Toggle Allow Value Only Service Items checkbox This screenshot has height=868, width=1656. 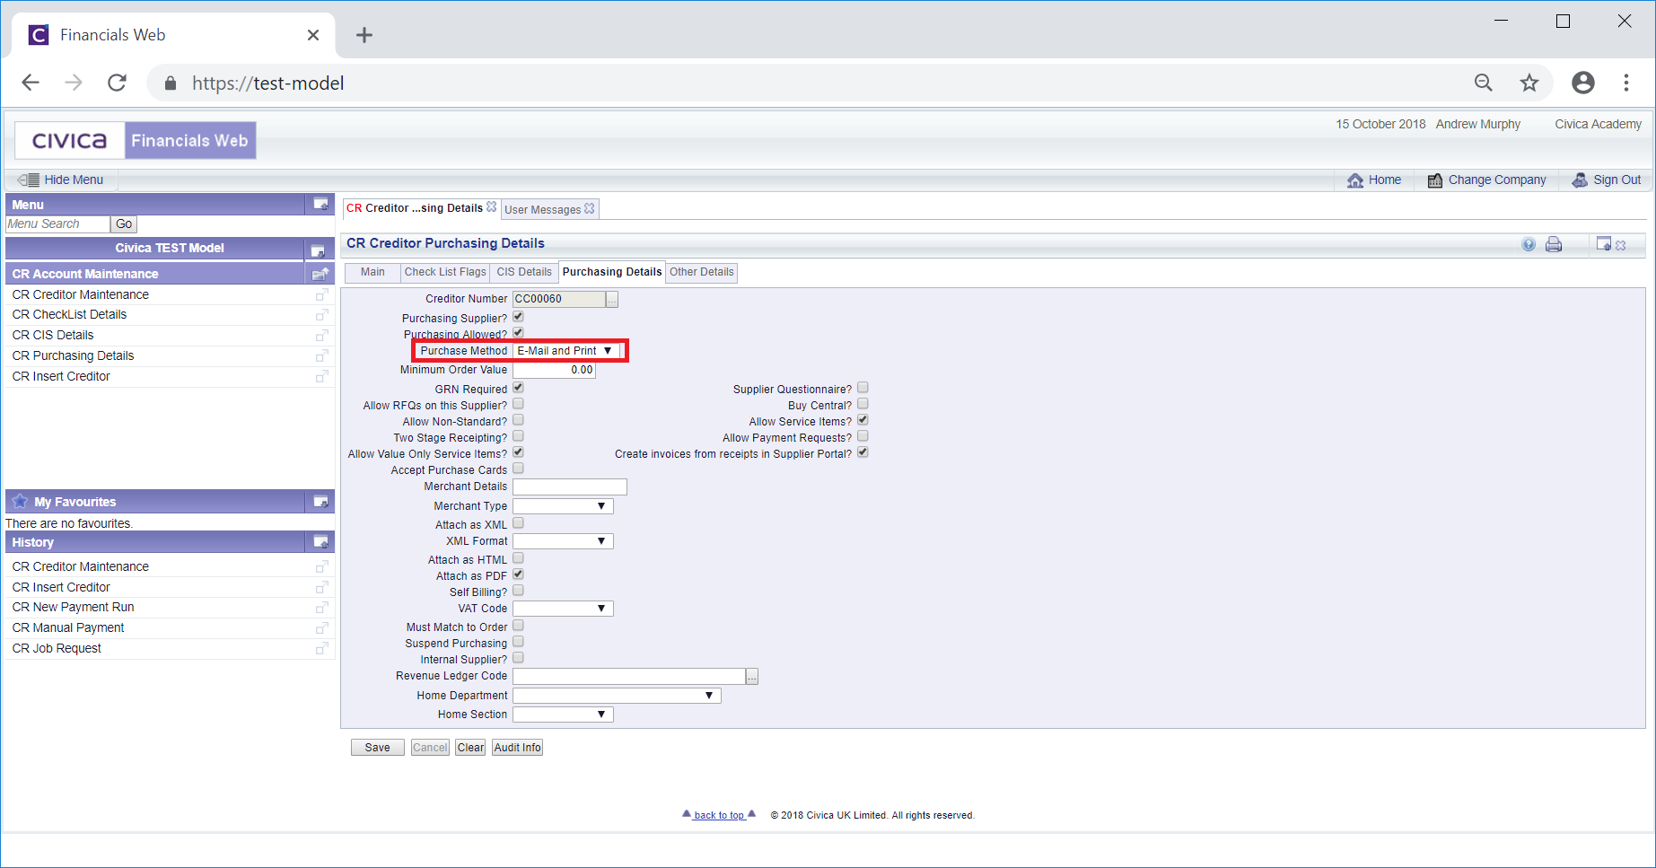(518, 452)
